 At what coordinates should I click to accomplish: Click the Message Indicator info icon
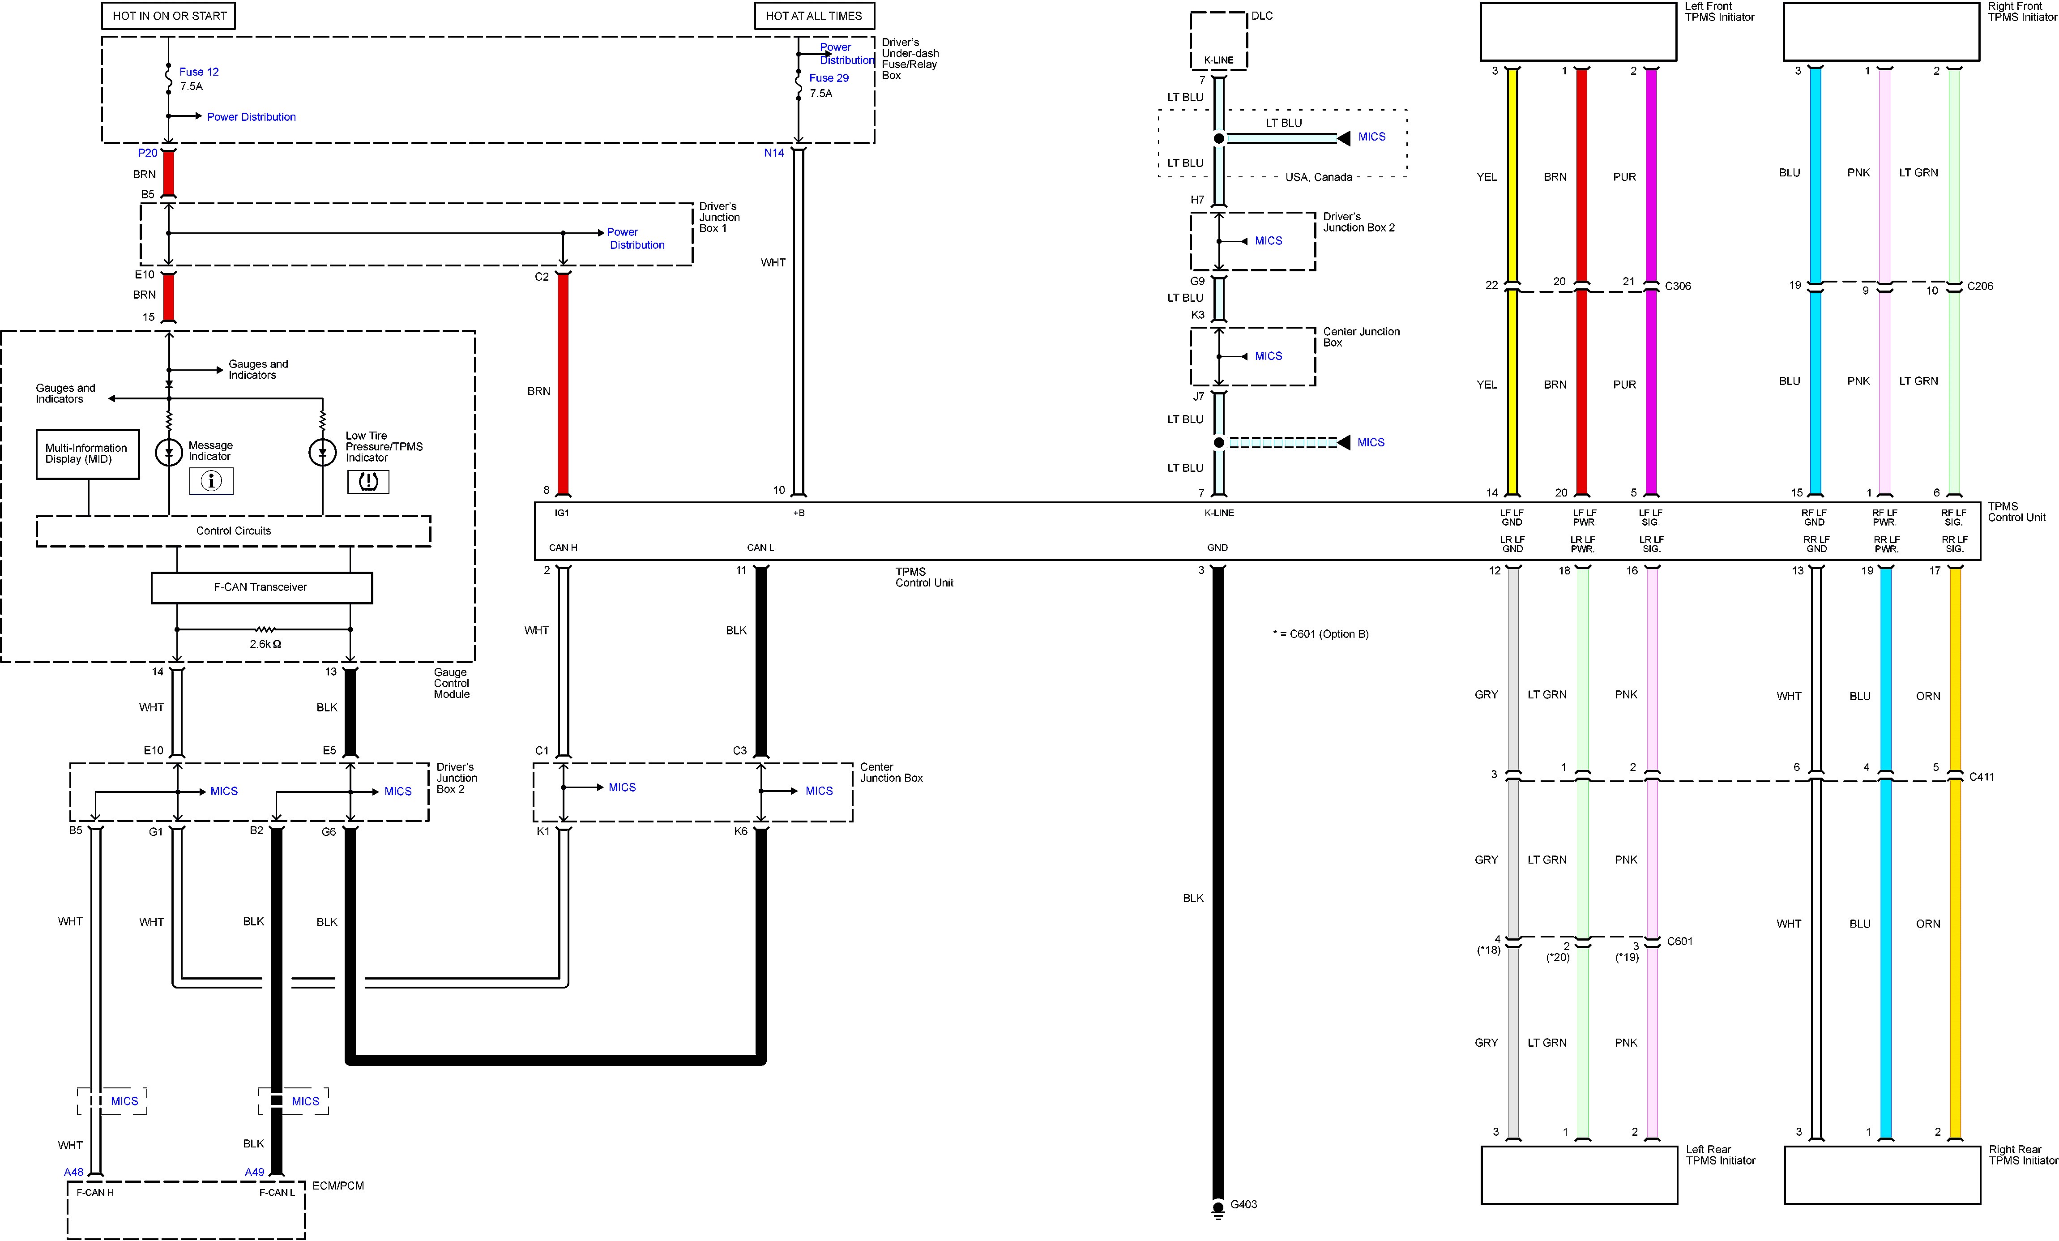[x=211, y=480]
